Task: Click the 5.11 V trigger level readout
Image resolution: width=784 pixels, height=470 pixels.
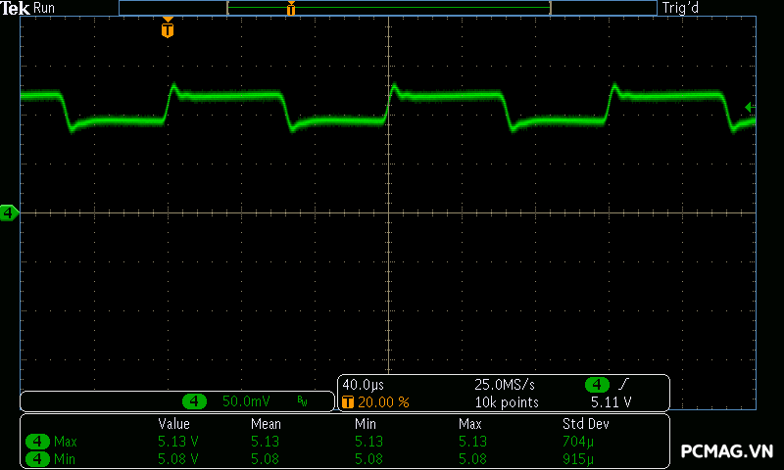Action: click(x=611, y=401)
